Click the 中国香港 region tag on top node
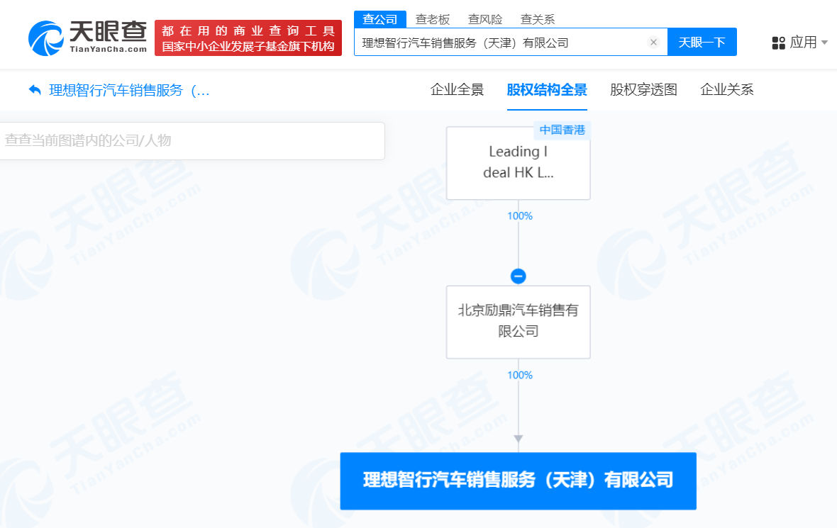Image resolution: width=837 pixels, height=528 pixels. tap(562, 130)
